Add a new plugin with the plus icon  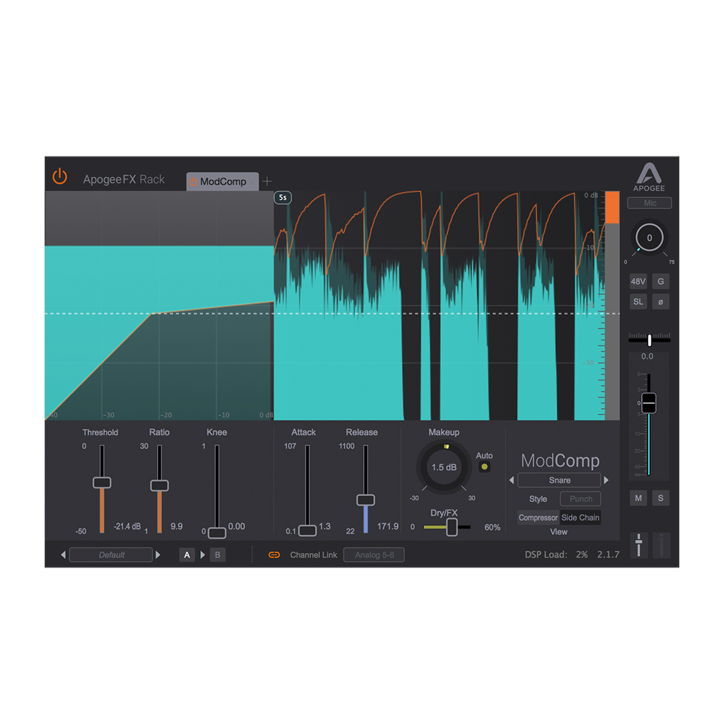267,182
